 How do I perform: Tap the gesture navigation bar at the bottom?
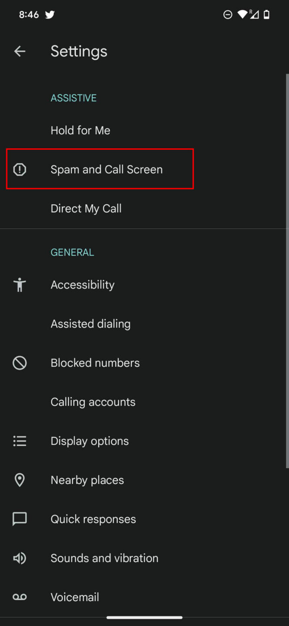(144, 617)
